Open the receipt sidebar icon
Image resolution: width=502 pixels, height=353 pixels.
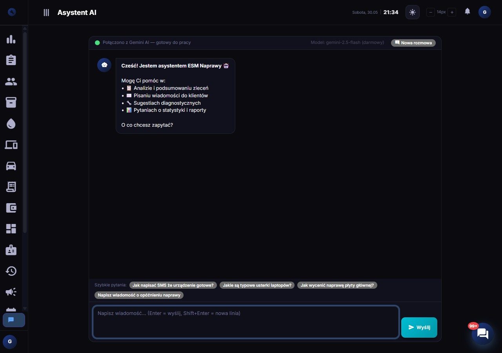11,187
